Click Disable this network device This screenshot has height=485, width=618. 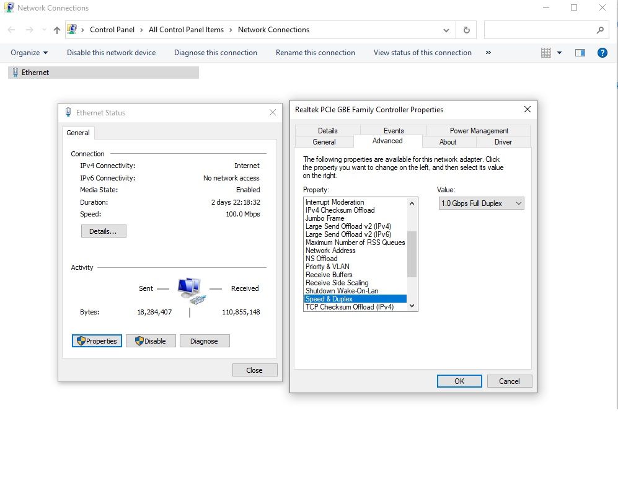coord(111,53)
